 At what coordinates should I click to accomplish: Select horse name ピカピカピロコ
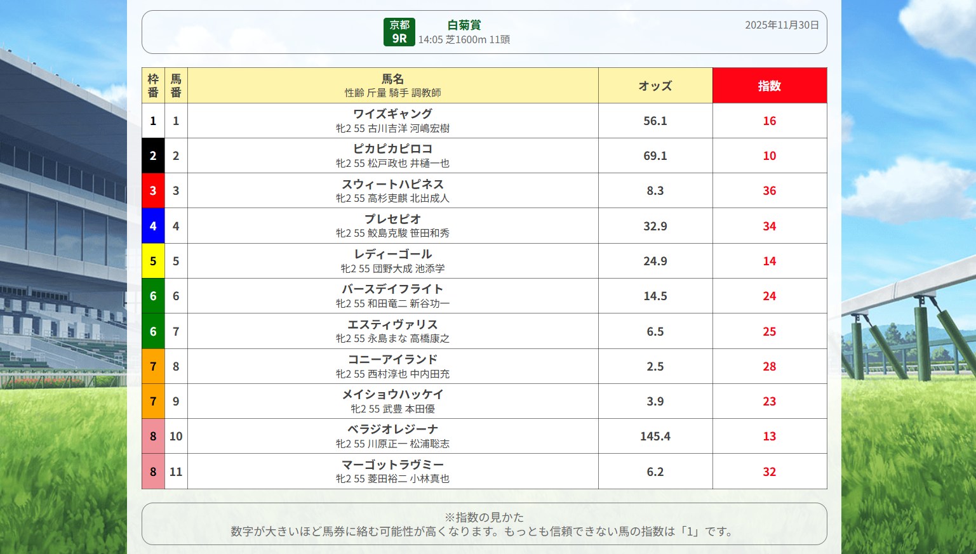point(392,148)
